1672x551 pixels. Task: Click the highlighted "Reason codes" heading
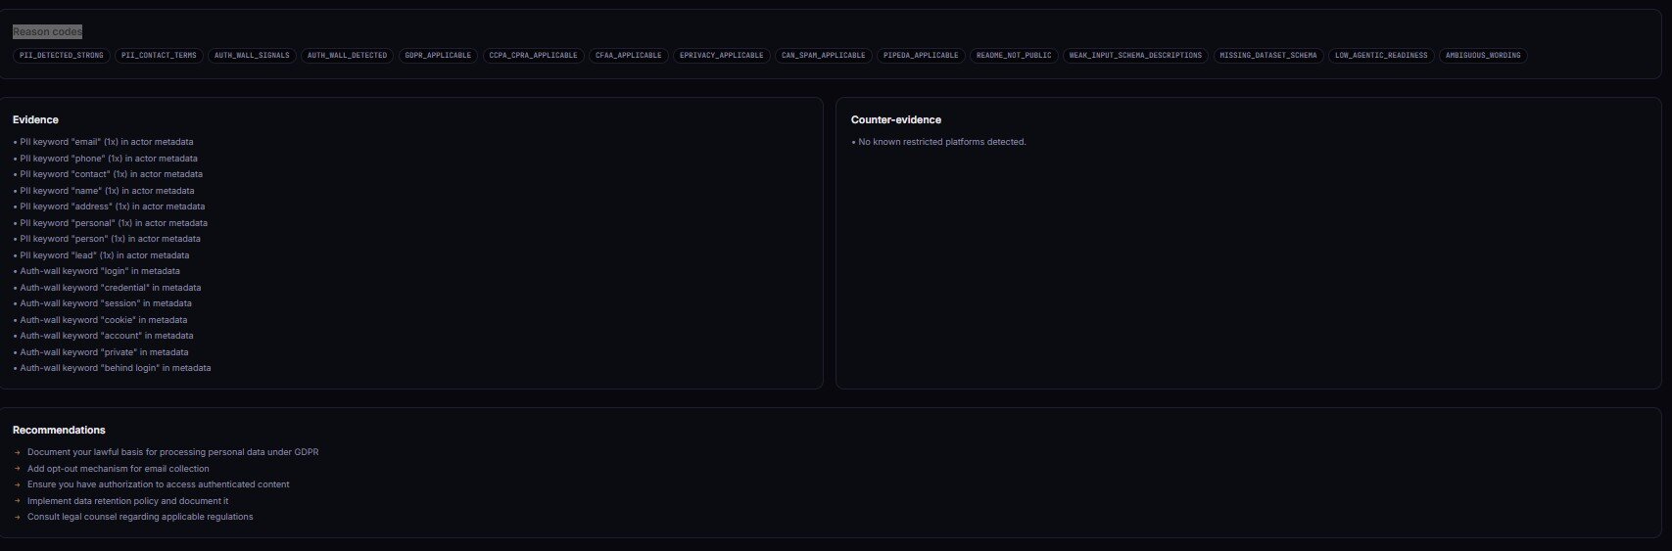pos(47,32)
